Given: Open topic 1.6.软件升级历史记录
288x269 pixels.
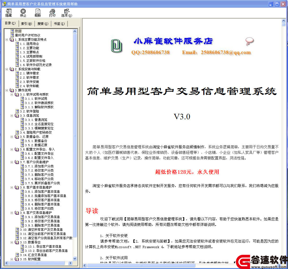Looking at the screenshot, I should point(36,65).
